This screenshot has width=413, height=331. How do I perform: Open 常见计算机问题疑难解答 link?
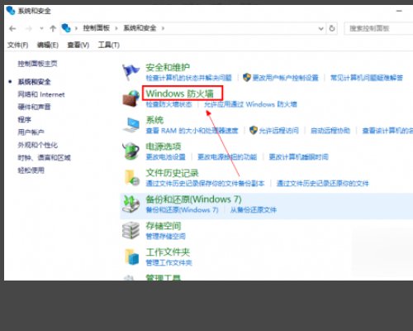click(x=367, y=78)
